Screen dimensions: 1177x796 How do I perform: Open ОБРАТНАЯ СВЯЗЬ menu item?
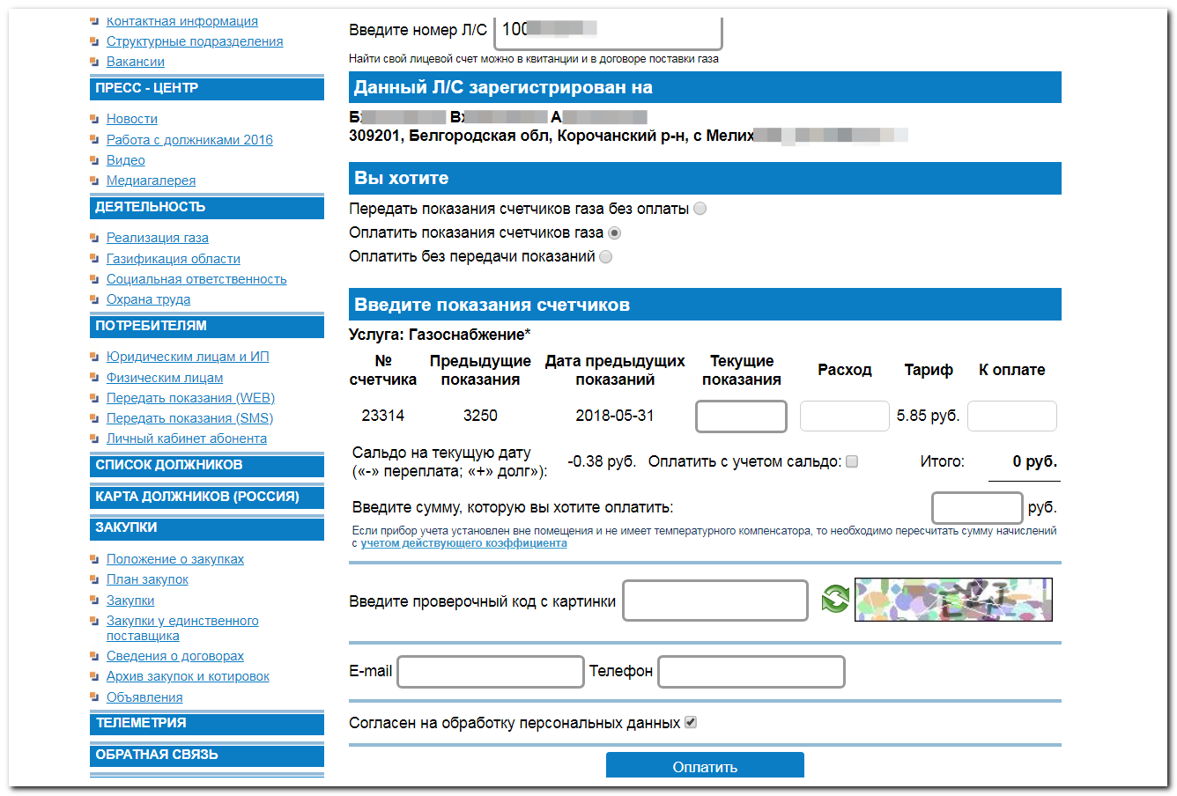coord(207,755)
